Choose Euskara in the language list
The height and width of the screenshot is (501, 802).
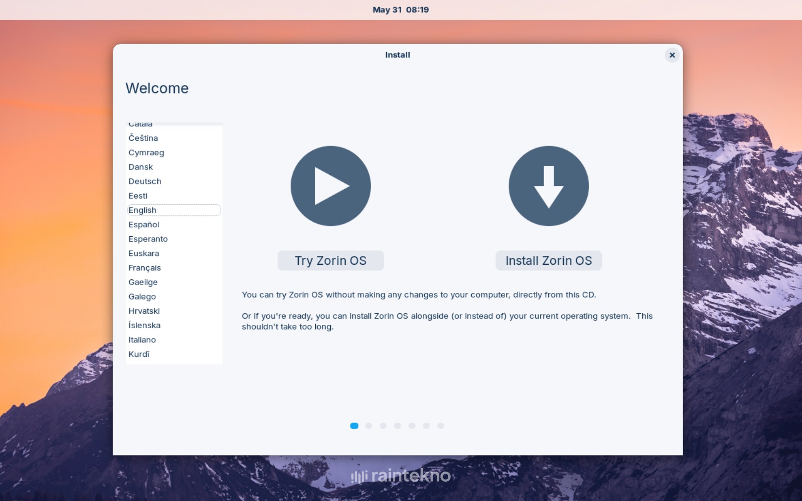click(144, 254)
